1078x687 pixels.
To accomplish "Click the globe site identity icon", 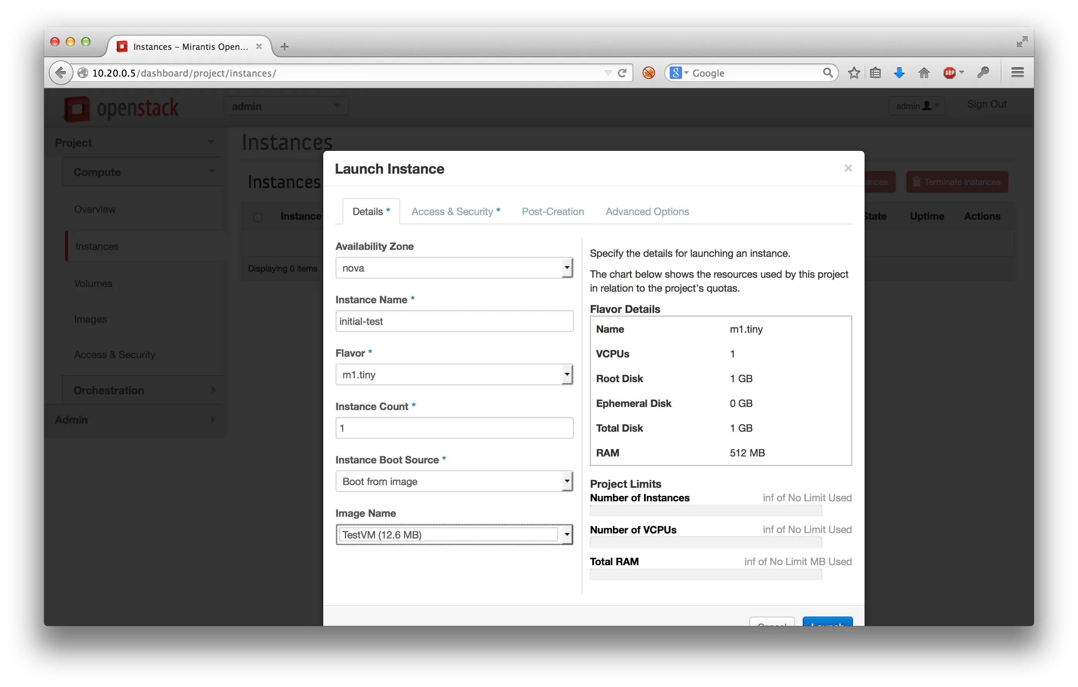I will [82, 73].
